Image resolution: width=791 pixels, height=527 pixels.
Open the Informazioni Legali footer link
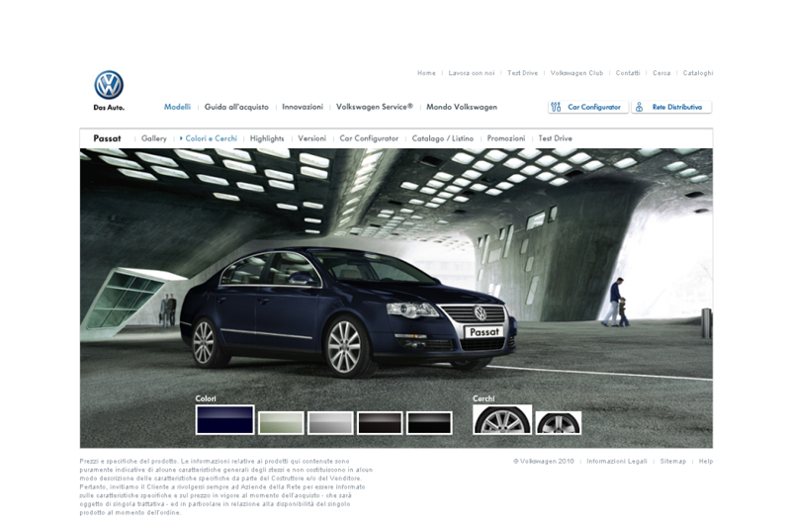pyautogui.click(x=617, y=462)
